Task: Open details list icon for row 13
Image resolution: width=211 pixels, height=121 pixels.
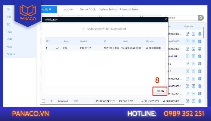Action: click(x=194, y=101)
